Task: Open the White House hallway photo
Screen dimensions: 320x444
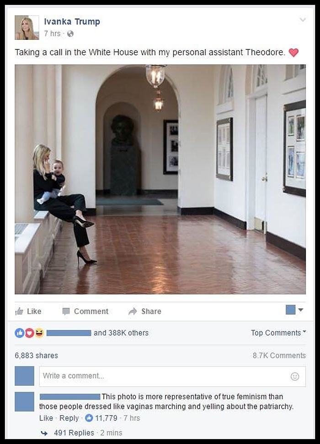Action: (160, 179)
